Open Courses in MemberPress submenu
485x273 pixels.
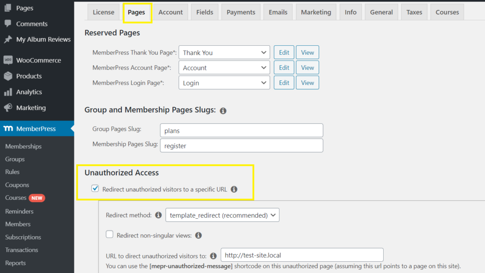tap(16, 198)
